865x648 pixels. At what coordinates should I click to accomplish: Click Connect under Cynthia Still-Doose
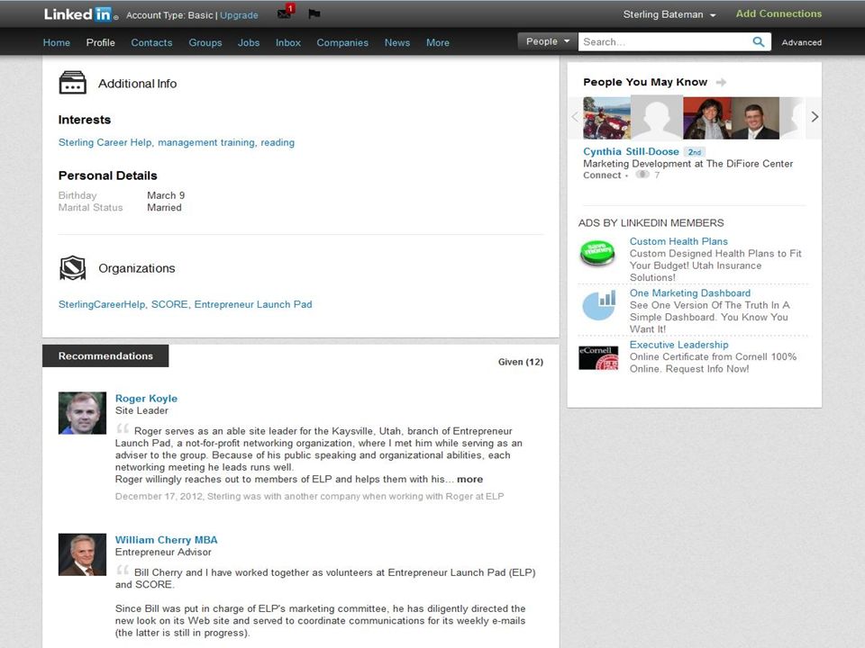point(602,175)
